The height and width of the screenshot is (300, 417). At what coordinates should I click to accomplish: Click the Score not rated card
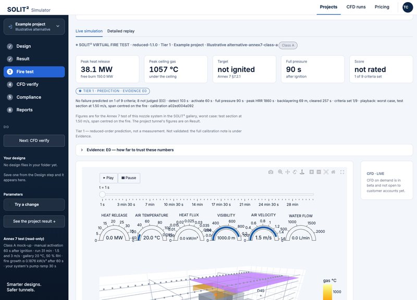click(381, 69)
